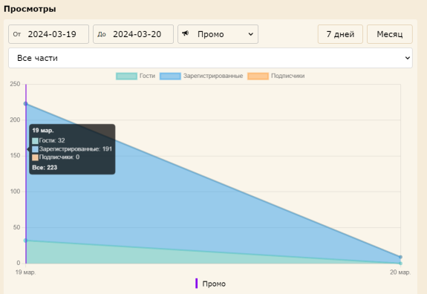Screen dimensions: 427x294
Task: Click the 'Просмотры' heading
Action: pos(30,9)
